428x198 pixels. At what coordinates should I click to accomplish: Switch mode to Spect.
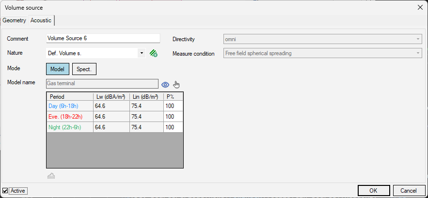pos(84,69)
